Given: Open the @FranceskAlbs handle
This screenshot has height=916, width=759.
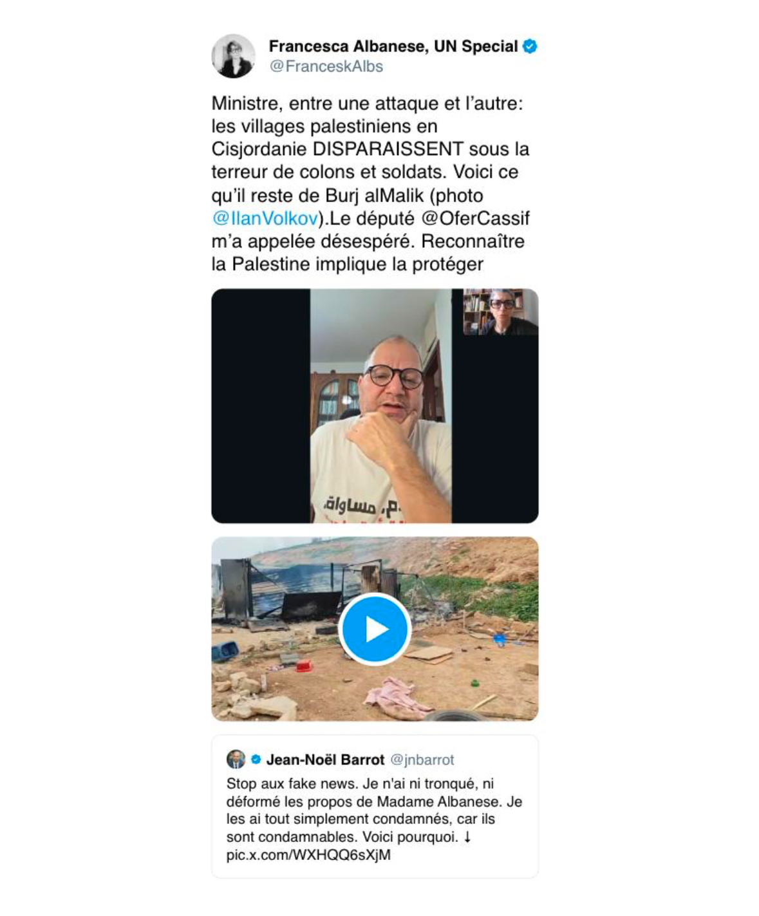Looking at the screenshot, I should (x=326, y=66).
